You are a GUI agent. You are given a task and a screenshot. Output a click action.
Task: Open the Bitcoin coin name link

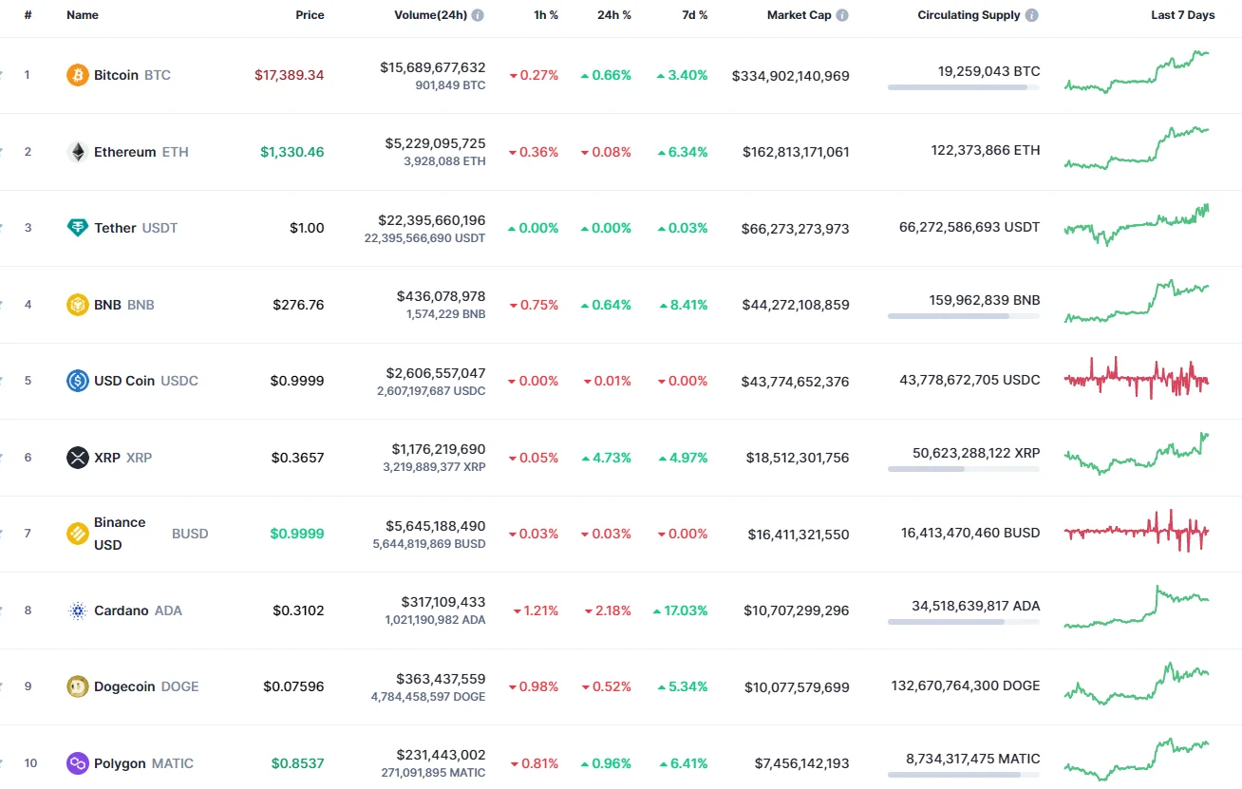[x=117, y=75]
